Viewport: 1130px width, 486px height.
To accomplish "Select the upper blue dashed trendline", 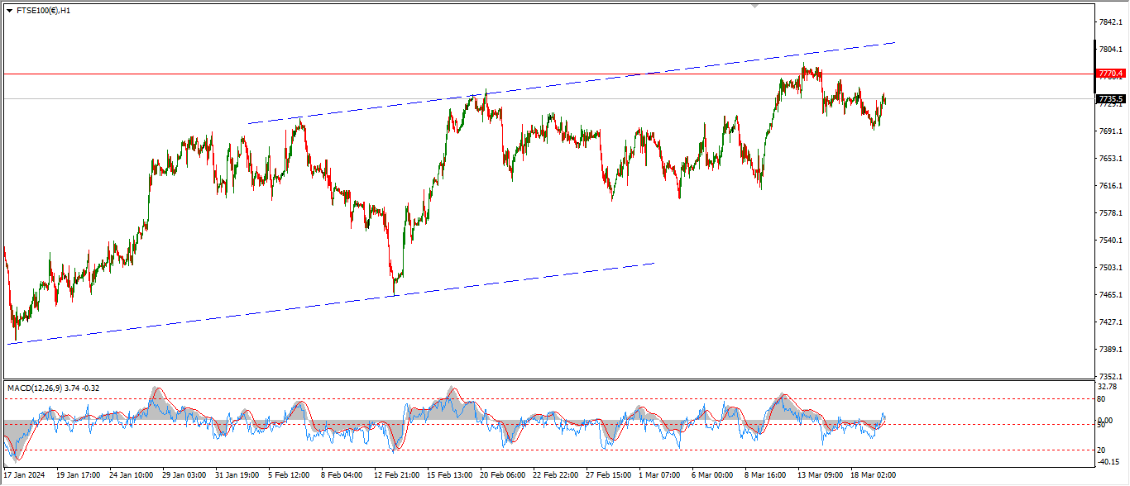I will coord(579,83).
